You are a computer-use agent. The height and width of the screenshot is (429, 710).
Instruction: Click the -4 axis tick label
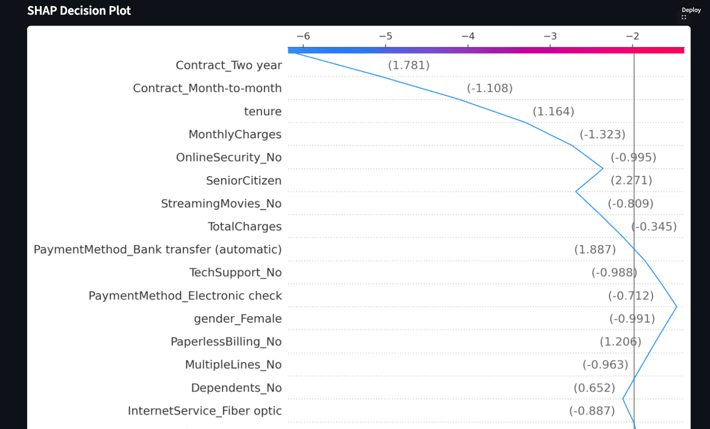pyautogui.click(x=468, y=35)
